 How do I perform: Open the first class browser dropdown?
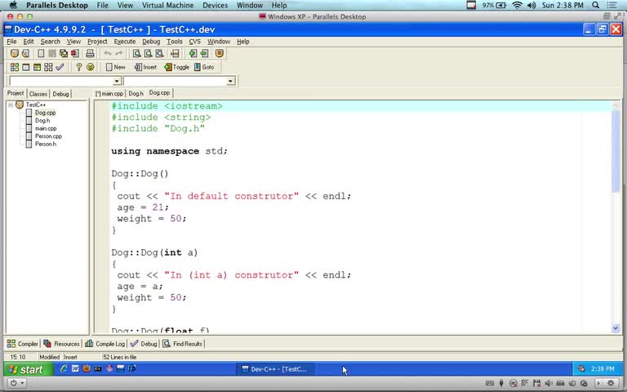tap(117, 81)
